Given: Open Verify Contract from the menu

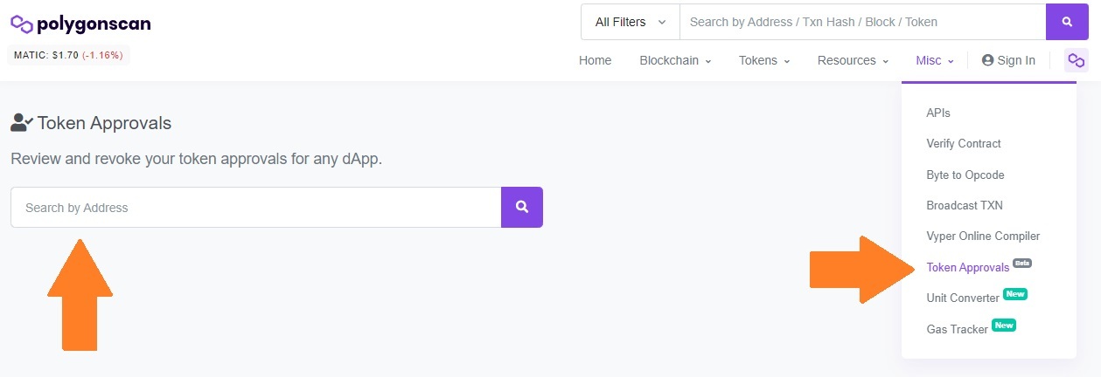Looking at the screenshot, I should tap(964, 143).
